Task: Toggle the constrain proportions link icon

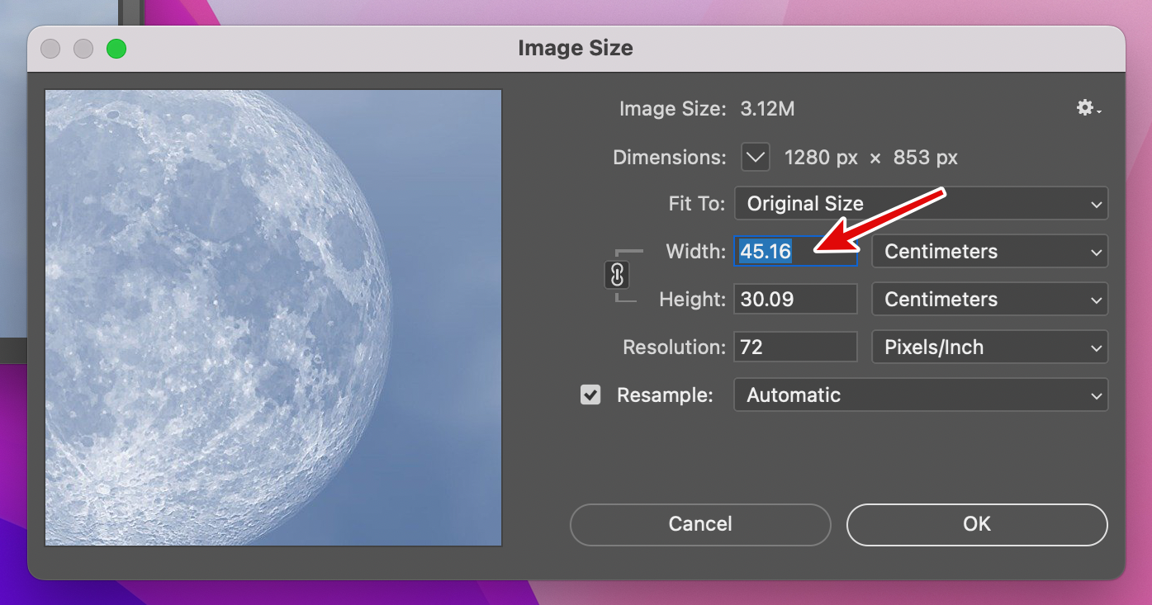Action: (x=617, y=275)
